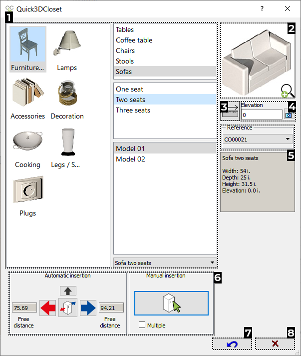301x356 pixels.
Task: Select Model 01
Action: pyautogui.click(x=165, y=148)
